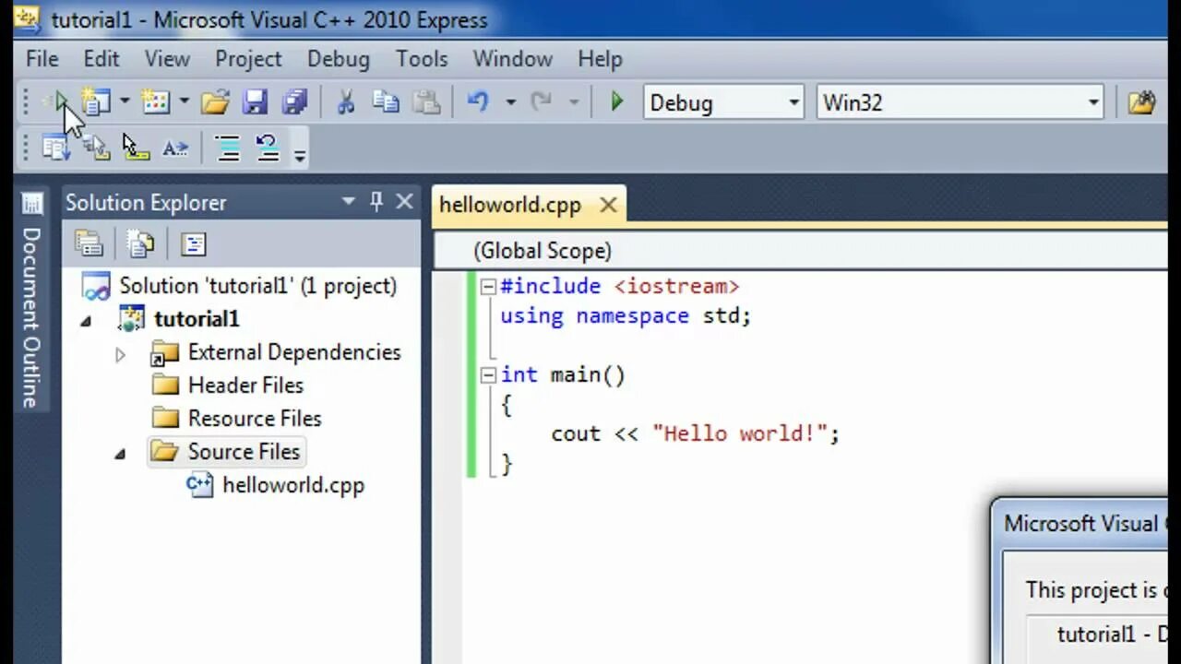Open the Project menu
Screen dimensions: 1181x664
coord(248,59)
